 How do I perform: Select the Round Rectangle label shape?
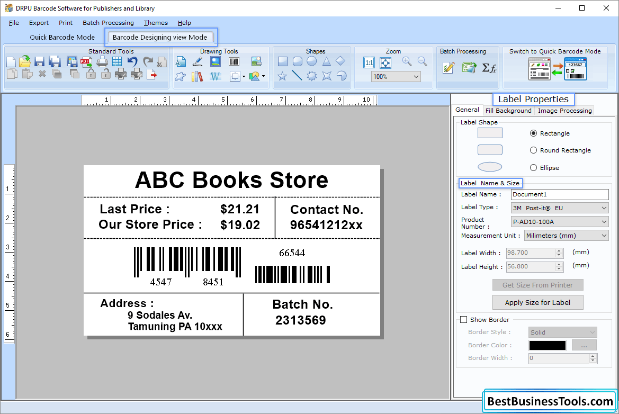coord(534,150)
